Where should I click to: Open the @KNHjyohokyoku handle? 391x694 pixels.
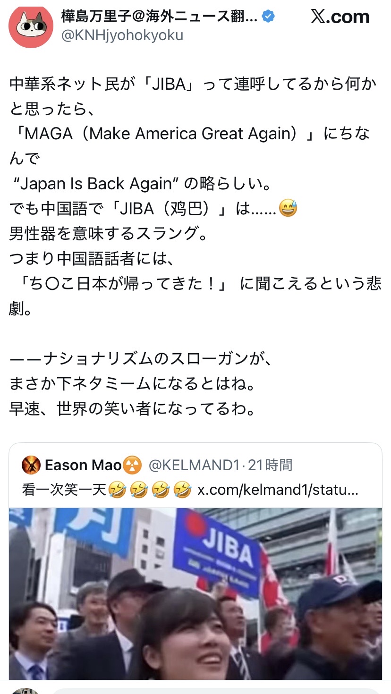122,36
